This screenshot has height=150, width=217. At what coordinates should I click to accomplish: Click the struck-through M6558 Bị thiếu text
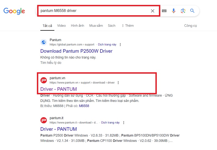(58, 106)
